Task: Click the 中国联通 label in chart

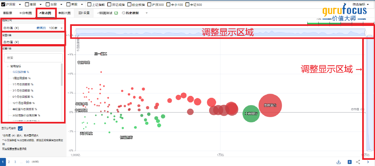Action: coord(81,111)
